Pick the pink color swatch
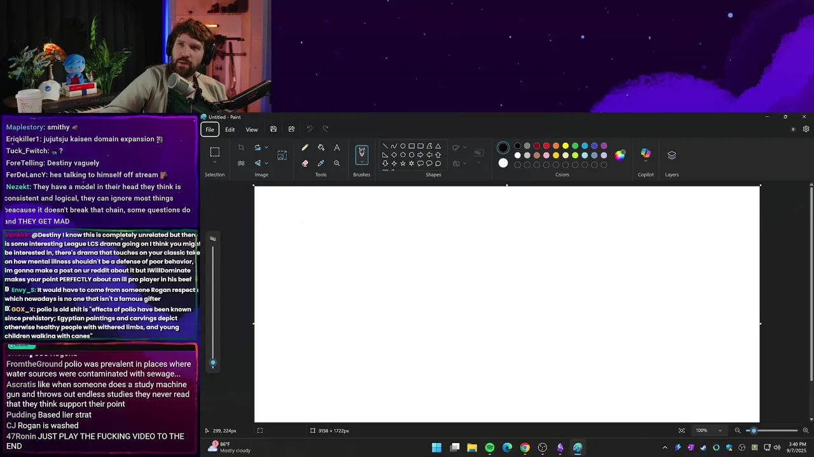The image size is (814, 457). point(546,156)
